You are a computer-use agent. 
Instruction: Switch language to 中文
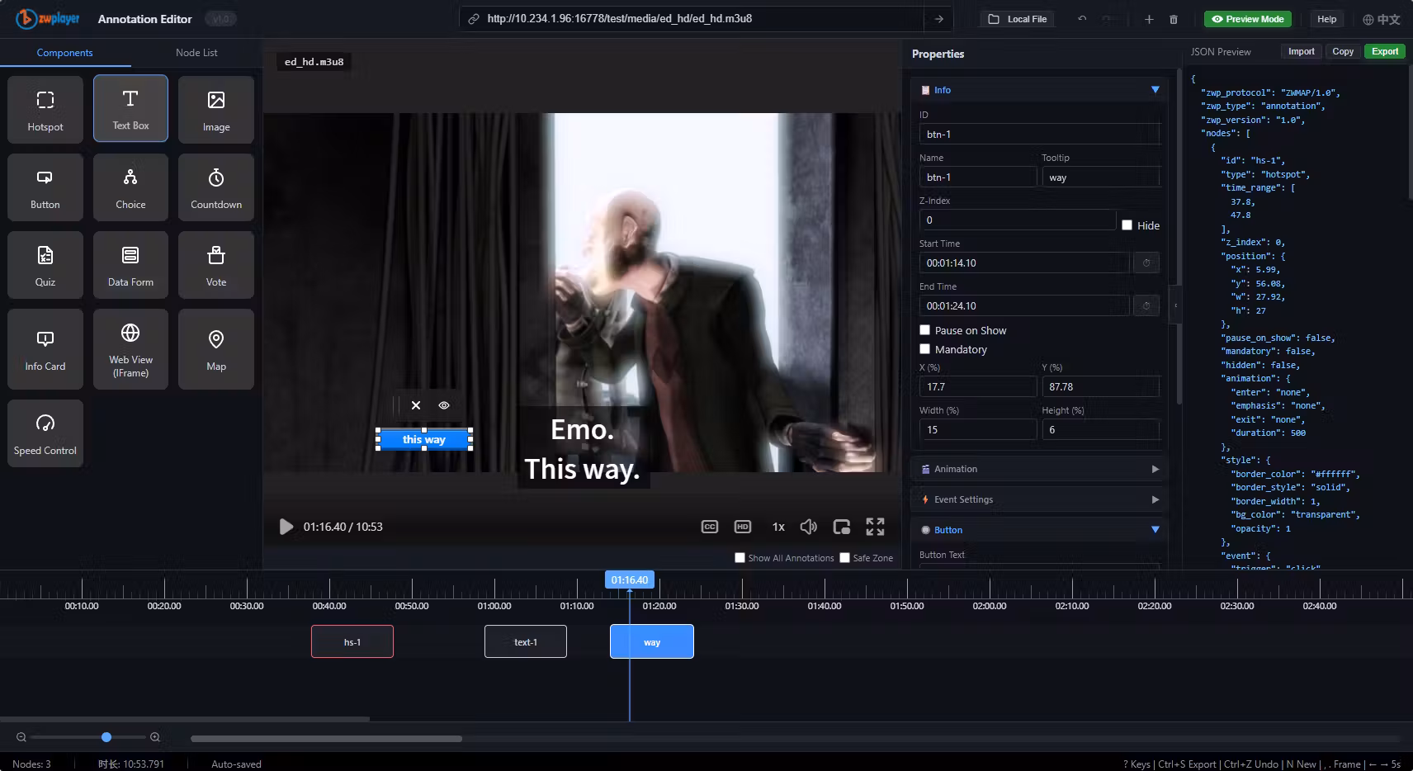(x=1381, y=19)
